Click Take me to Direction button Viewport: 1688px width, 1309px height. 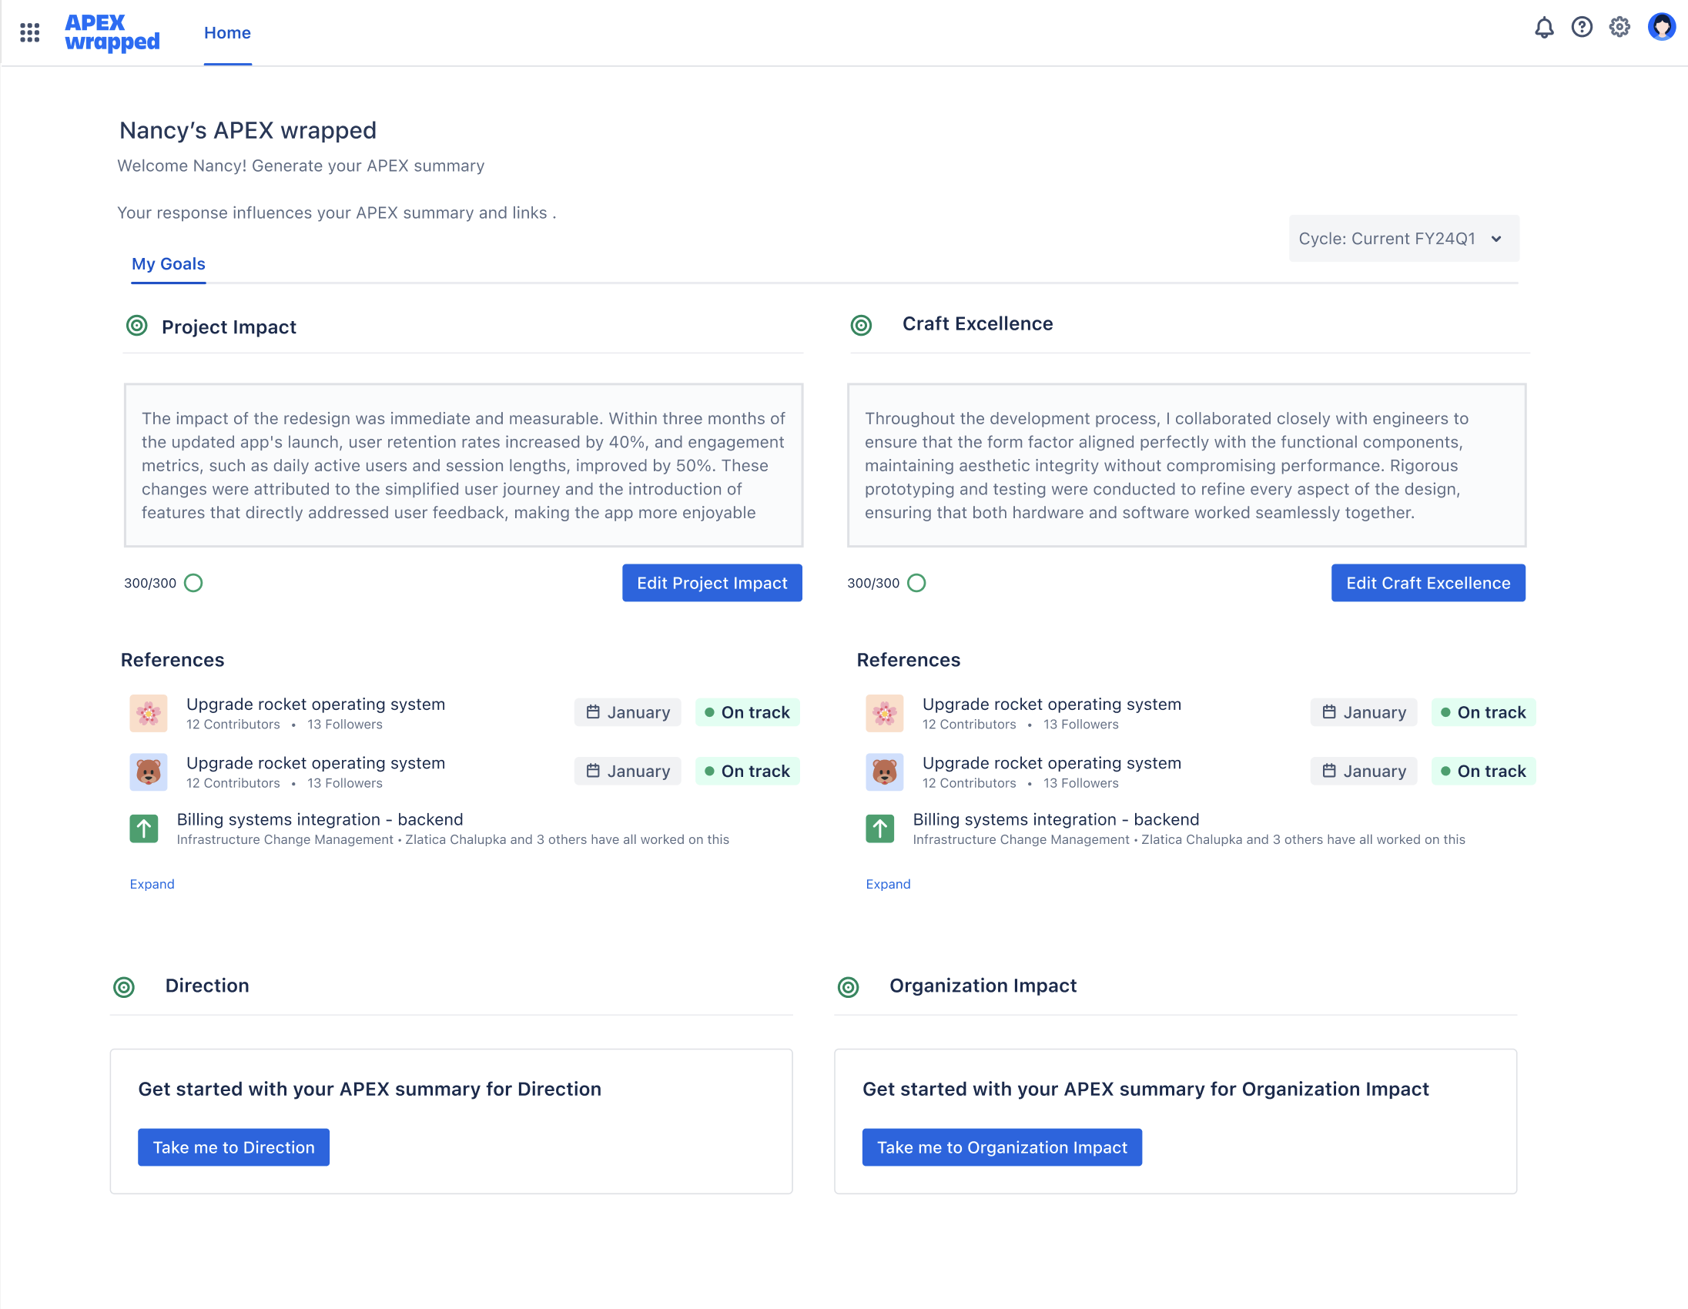click(x=233, y=1147)
